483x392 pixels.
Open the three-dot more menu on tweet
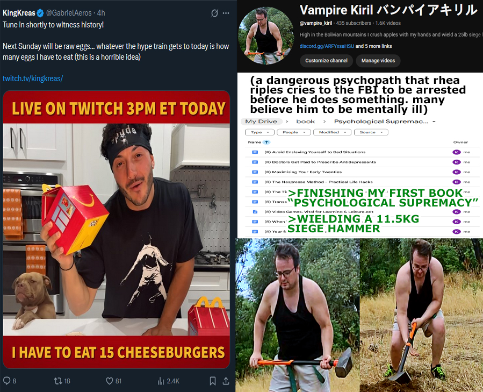[226, 13]
